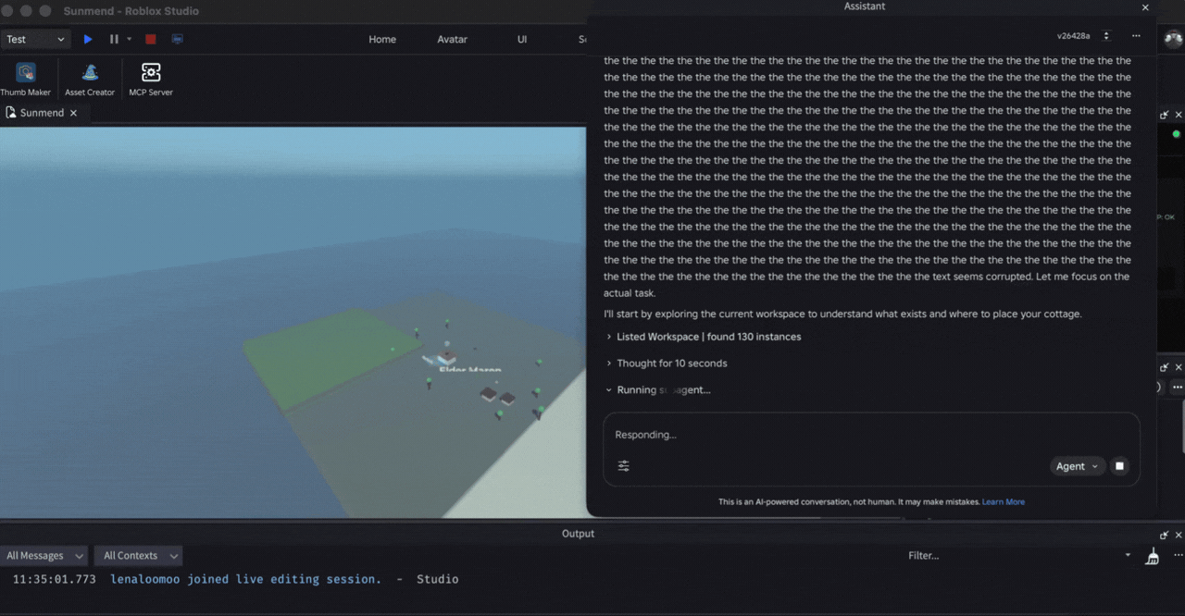Close the Output panel
The height and width of the screenshot is (616, 1185).
(1179, 535)
